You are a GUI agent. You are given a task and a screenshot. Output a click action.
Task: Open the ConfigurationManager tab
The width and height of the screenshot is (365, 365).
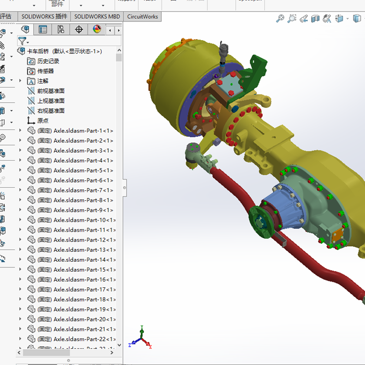point(61,30)
